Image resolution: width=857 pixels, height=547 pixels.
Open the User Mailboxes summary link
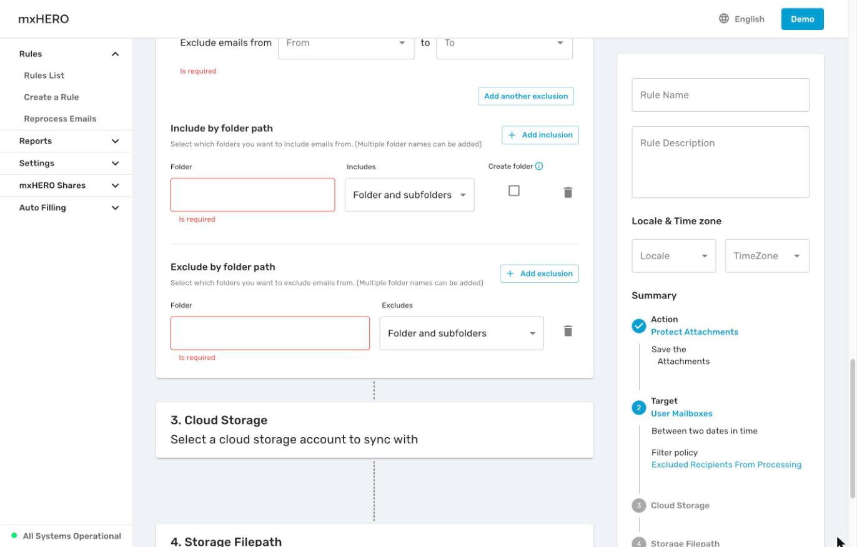pos(681,414)
